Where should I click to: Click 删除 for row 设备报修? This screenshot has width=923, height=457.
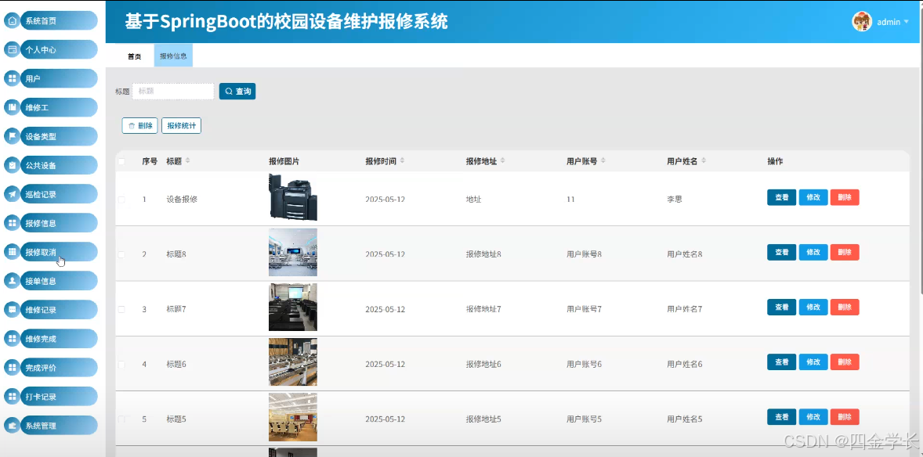[x=845, y=197]
